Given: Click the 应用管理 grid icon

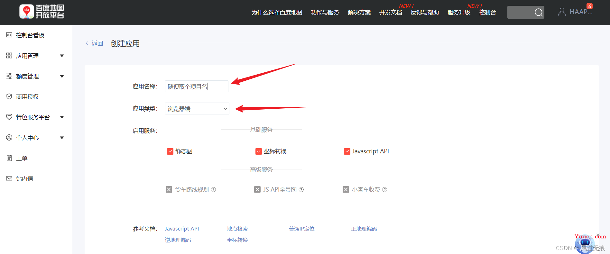Looking at the screenshot, I should pyautogui.click(x=9, y=56).
